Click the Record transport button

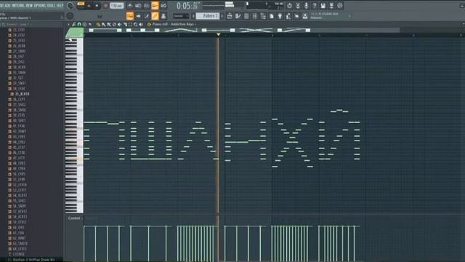pyautogui.click(x=105, y=6)
